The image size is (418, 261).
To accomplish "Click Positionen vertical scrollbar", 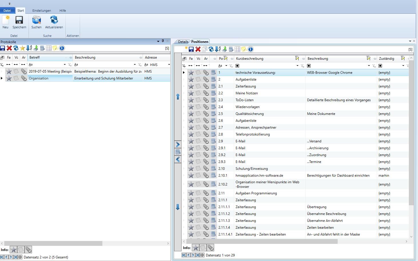I will (x=411, y=133).
